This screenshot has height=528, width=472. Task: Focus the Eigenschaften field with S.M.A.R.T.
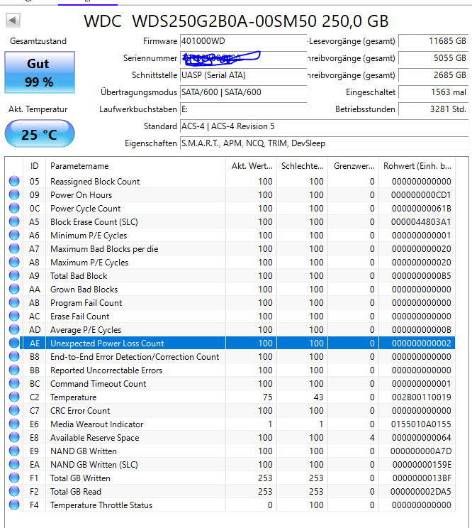coord(324,143)
